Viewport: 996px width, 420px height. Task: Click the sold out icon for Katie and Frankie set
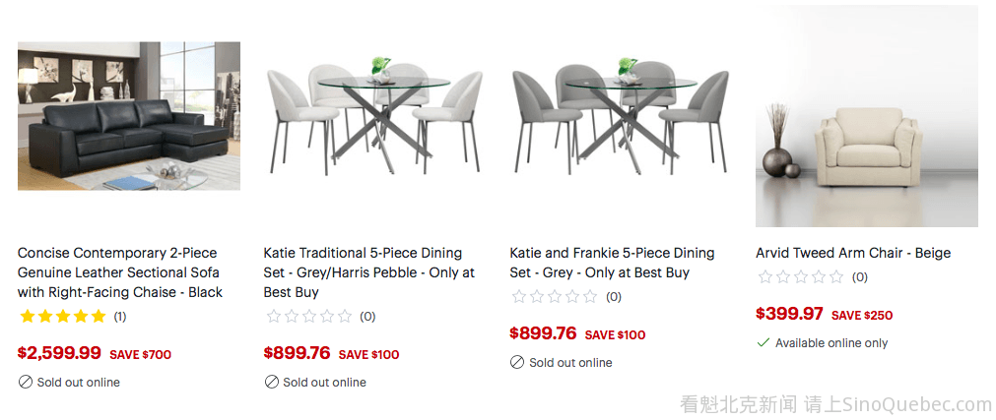[517, 362]
